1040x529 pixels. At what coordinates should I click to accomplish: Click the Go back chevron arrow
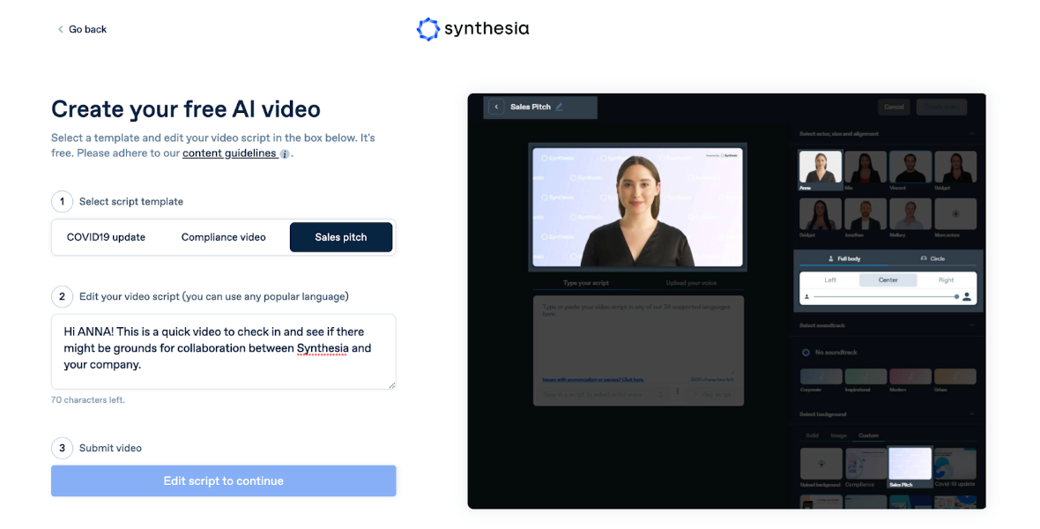click(x=61, y=30)
